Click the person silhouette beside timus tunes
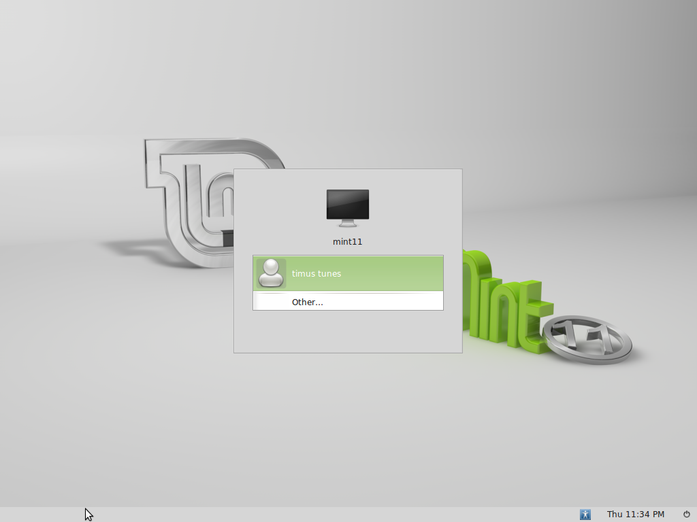The height and width of the screenshot is (522, 697). tap(270, 273)
